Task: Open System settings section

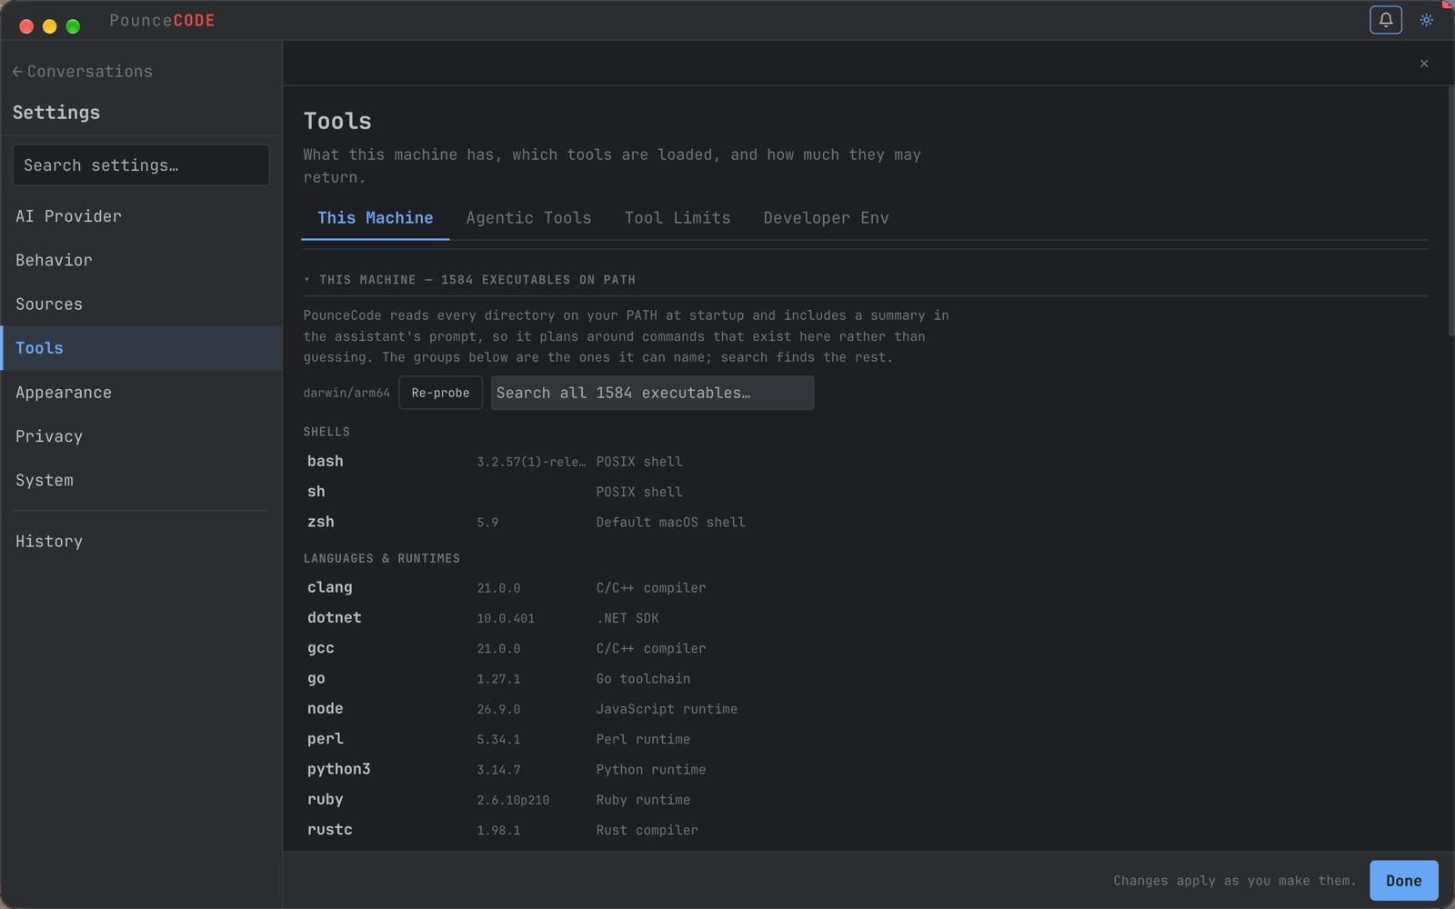Action: coord(141,480)
